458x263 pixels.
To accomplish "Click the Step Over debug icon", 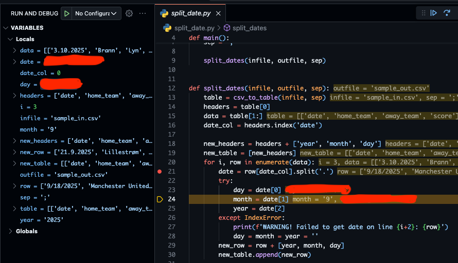I will (446, 13).
